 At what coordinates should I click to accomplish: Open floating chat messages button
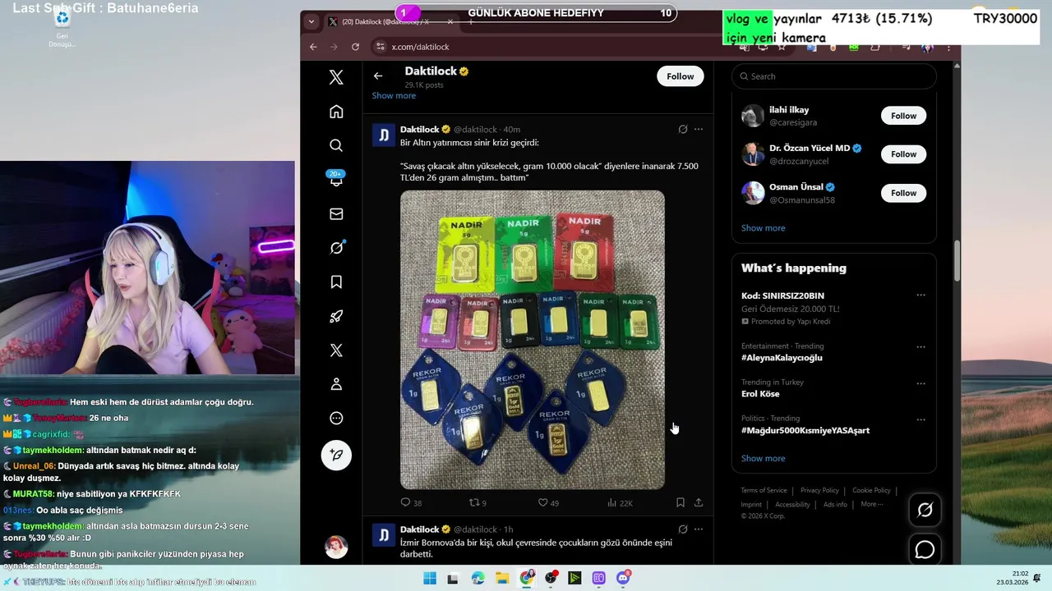pyautogui.click(x=925, y=549)
